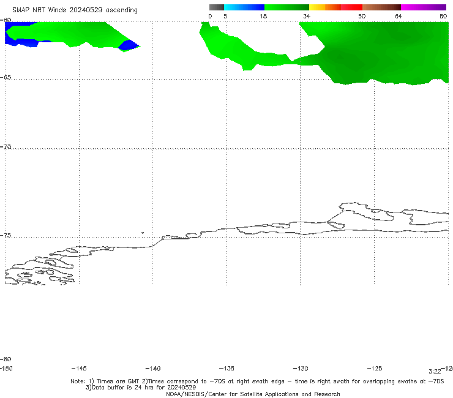Click the latitude label '-75'
The width and height of the screenshot is (453, 398).
pos(6,236)
